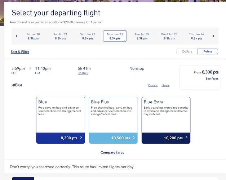Select the Fri Jan 20 date tab
The image size is (226, 180).
click(x=33, y=36)
